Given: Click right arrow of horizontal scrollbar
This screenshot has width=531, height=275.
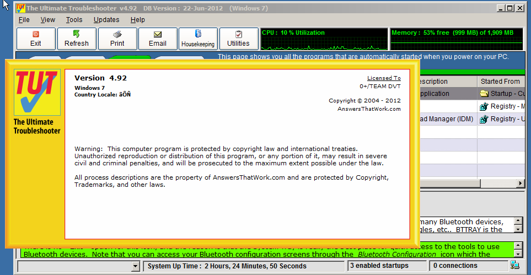Looking at the screenshot, I should coord(521,183).
